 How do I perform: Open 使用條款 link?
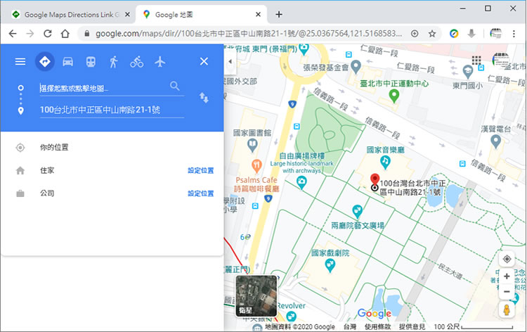pos(378,326)
